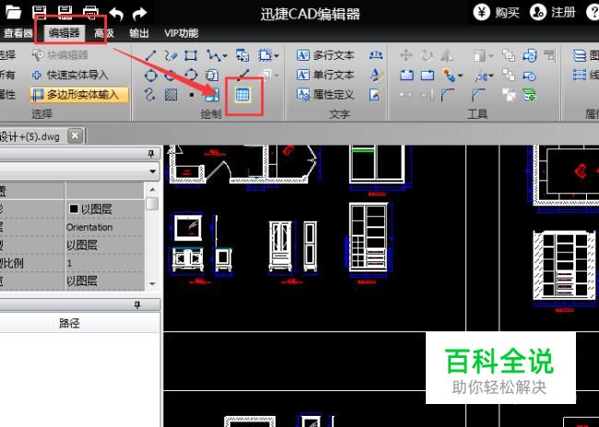
Task: Select the Circle drawing tool
Action: [150, 75]
